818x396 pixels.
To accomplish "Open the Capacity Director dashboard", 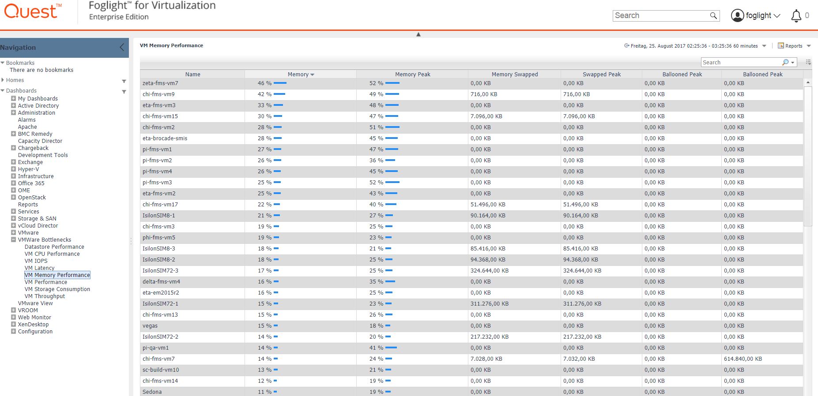I will pos(40,141).
